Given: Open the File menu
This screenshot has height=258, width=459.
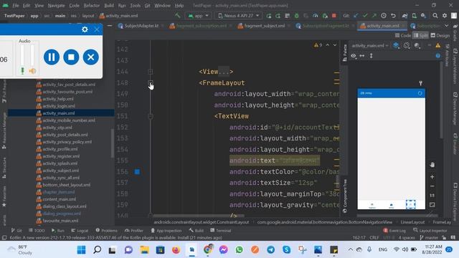Looking at the screenshot, I should [16, 6].
